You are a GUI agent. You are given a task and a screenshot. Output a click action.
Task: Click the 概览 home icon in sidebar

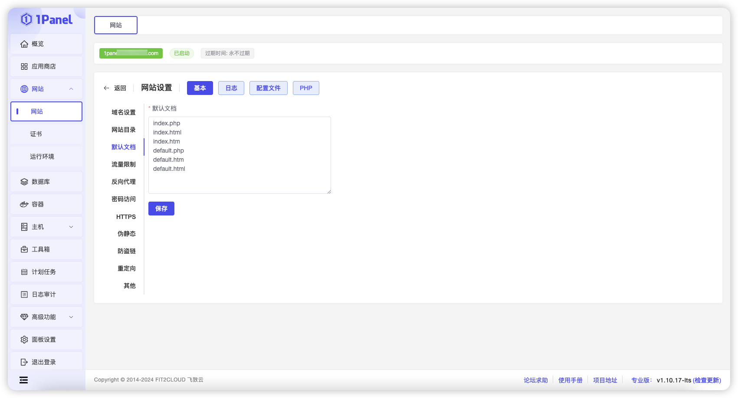click(24, 44)
